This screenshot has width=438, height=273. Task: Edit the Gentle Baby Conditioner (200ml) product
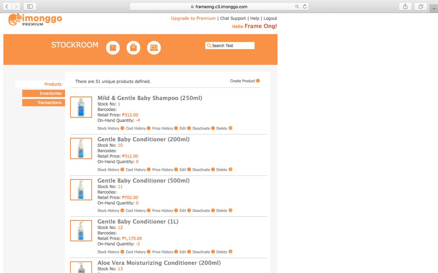(182, 169)
